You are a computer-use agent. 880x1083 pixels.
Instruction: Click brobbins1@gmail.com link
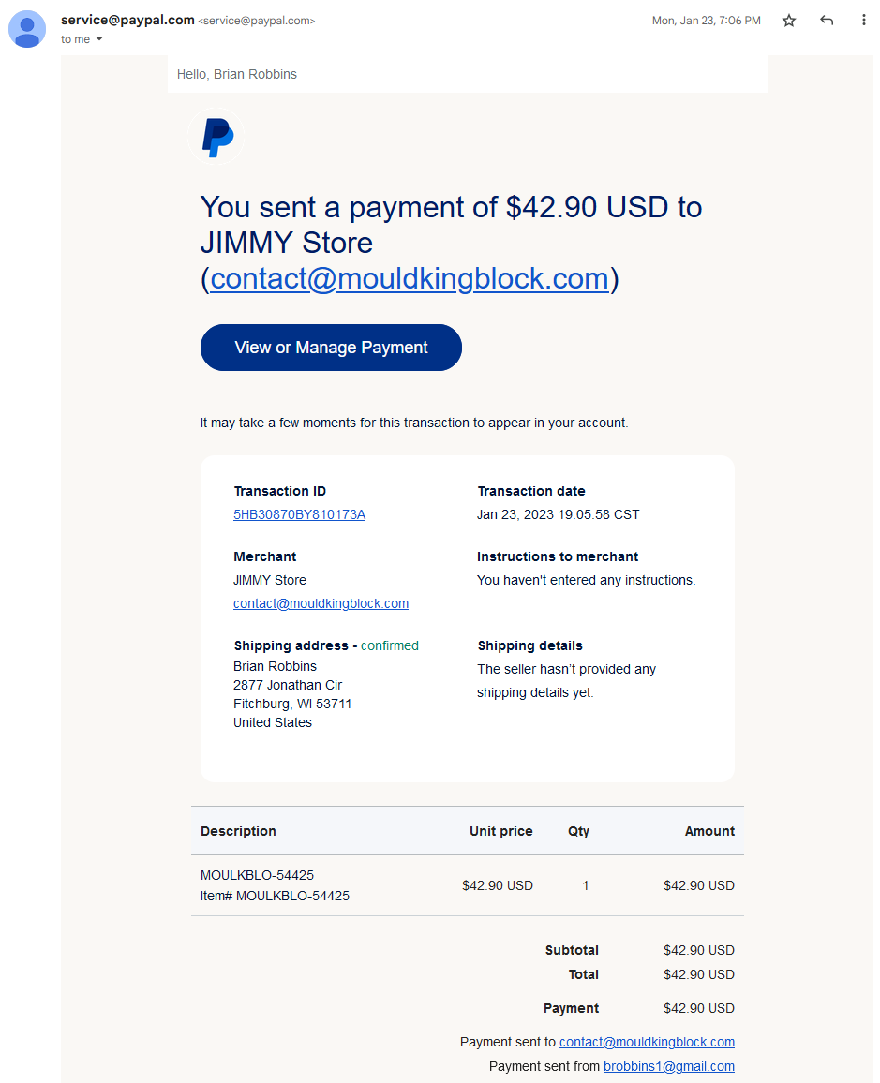(668, 1066)
